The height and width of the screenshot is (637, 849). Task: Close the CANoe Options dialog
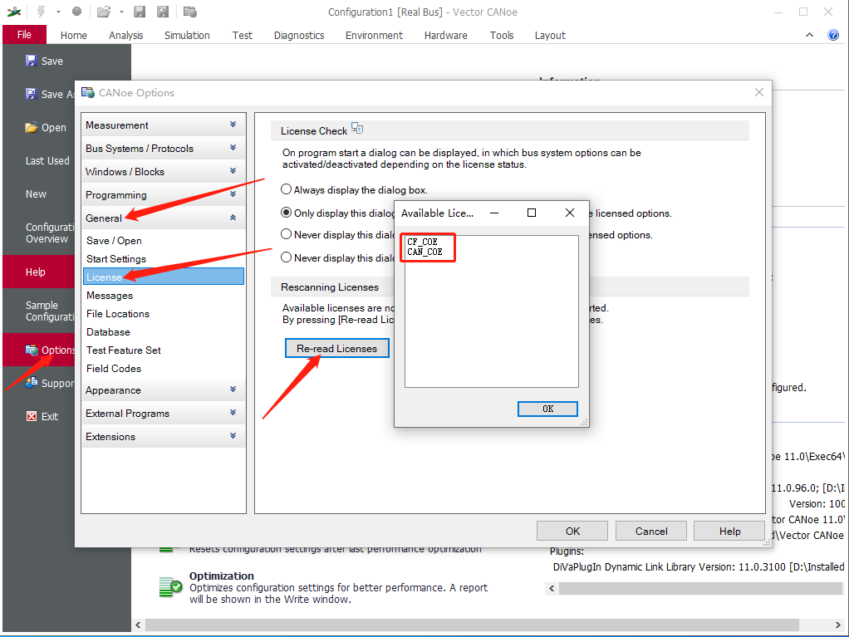(x=759, y=92)
